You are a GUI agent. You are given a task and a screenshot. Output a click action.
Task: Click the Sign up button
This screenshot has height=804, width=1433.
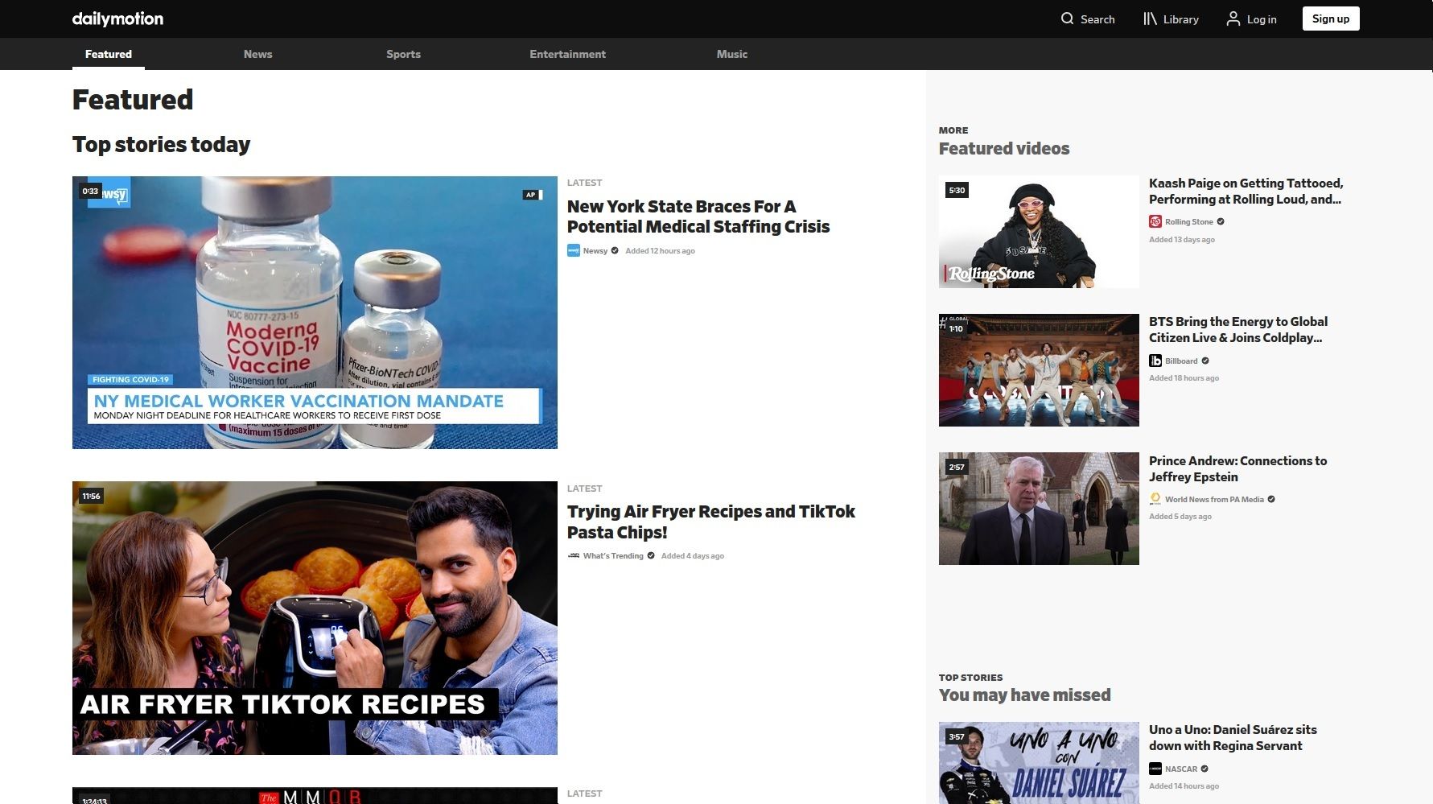point(1331,19)
